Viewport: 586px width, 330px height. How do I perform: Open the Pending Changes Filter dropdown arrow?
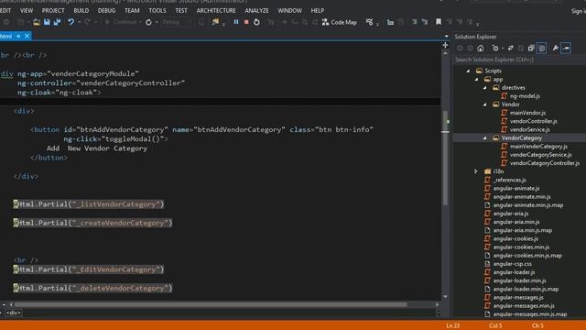pyautogui.click(x=503, y=49)
